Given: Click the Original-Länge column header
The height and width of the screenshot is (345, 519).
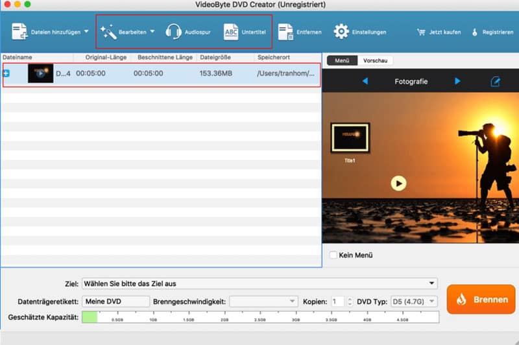Looking at the screenshot, I should coord(106,57).
